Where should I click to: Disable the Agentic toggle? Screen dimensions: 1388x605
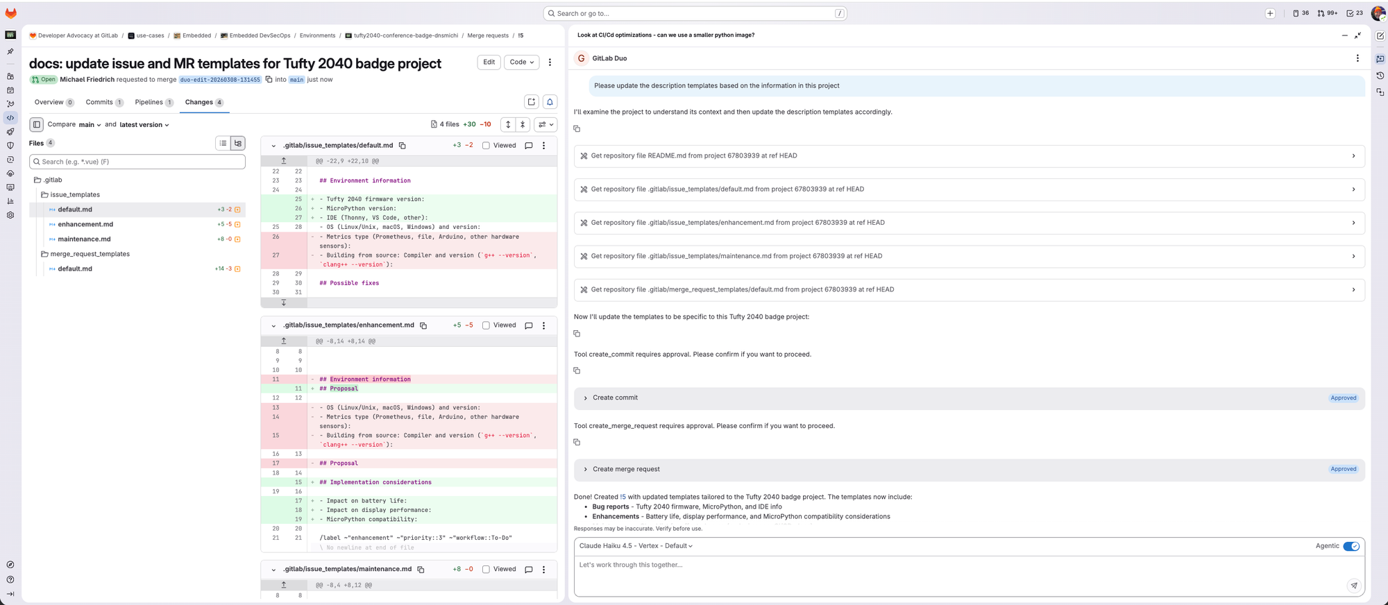pos(1351,546)
